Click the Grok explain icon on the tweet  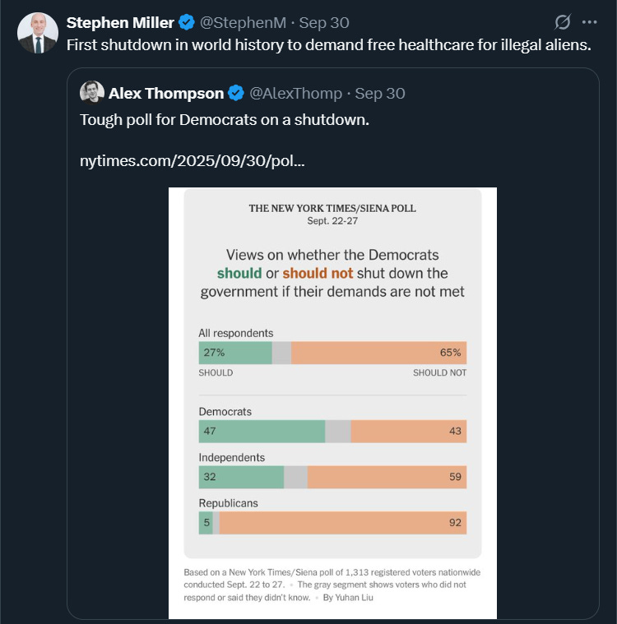click(x=563, y=22)
